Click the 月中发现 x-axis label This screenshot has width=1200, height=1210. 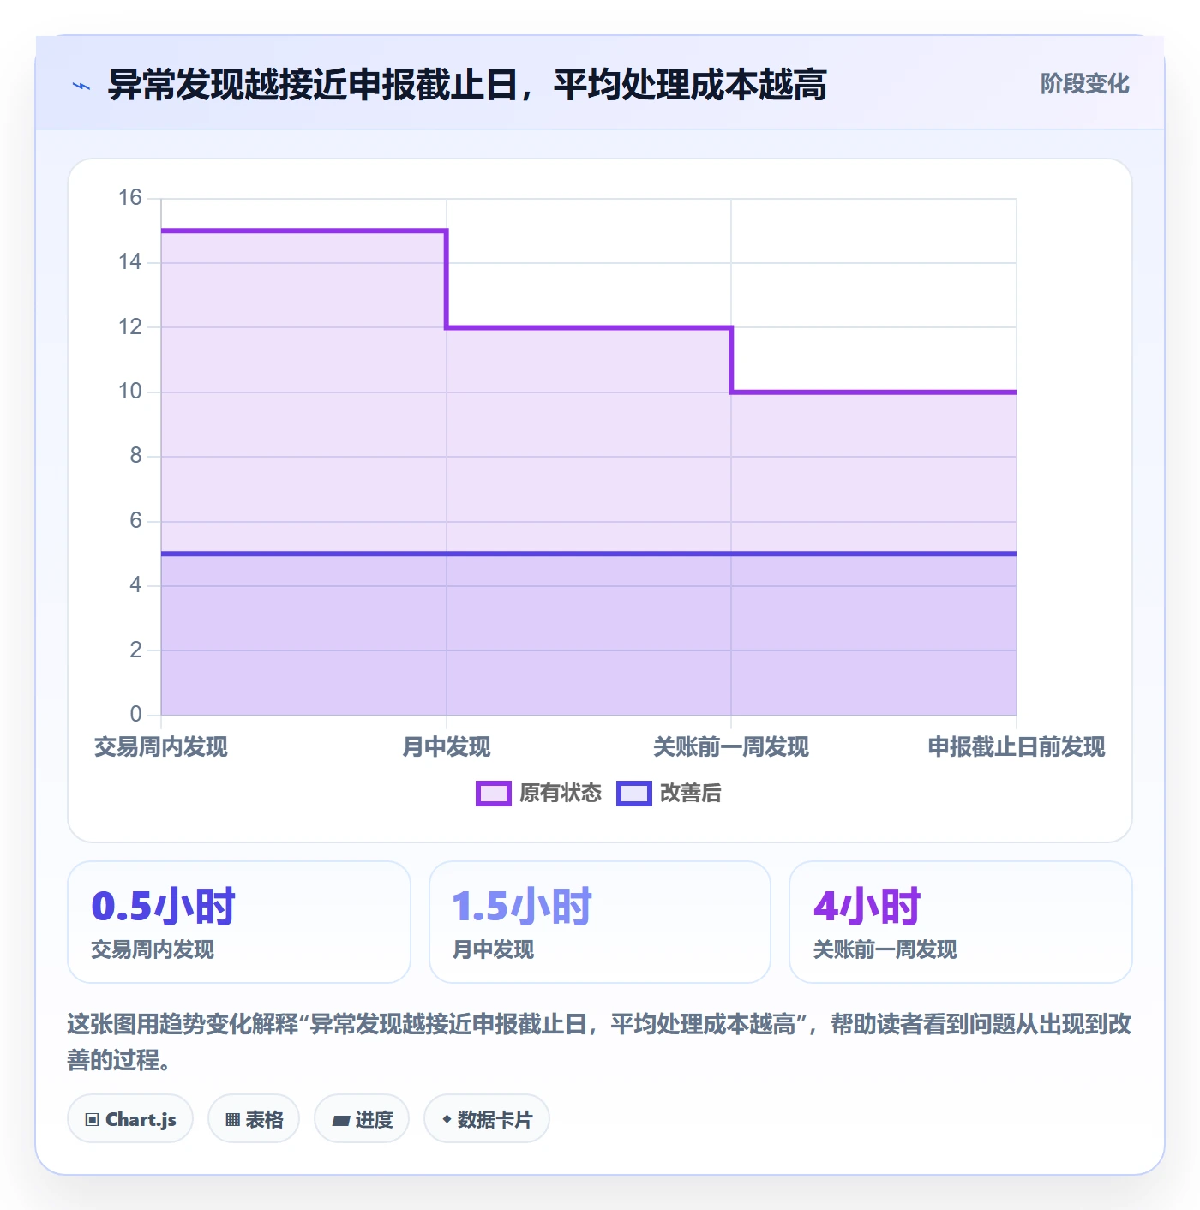tap(447, 747)
